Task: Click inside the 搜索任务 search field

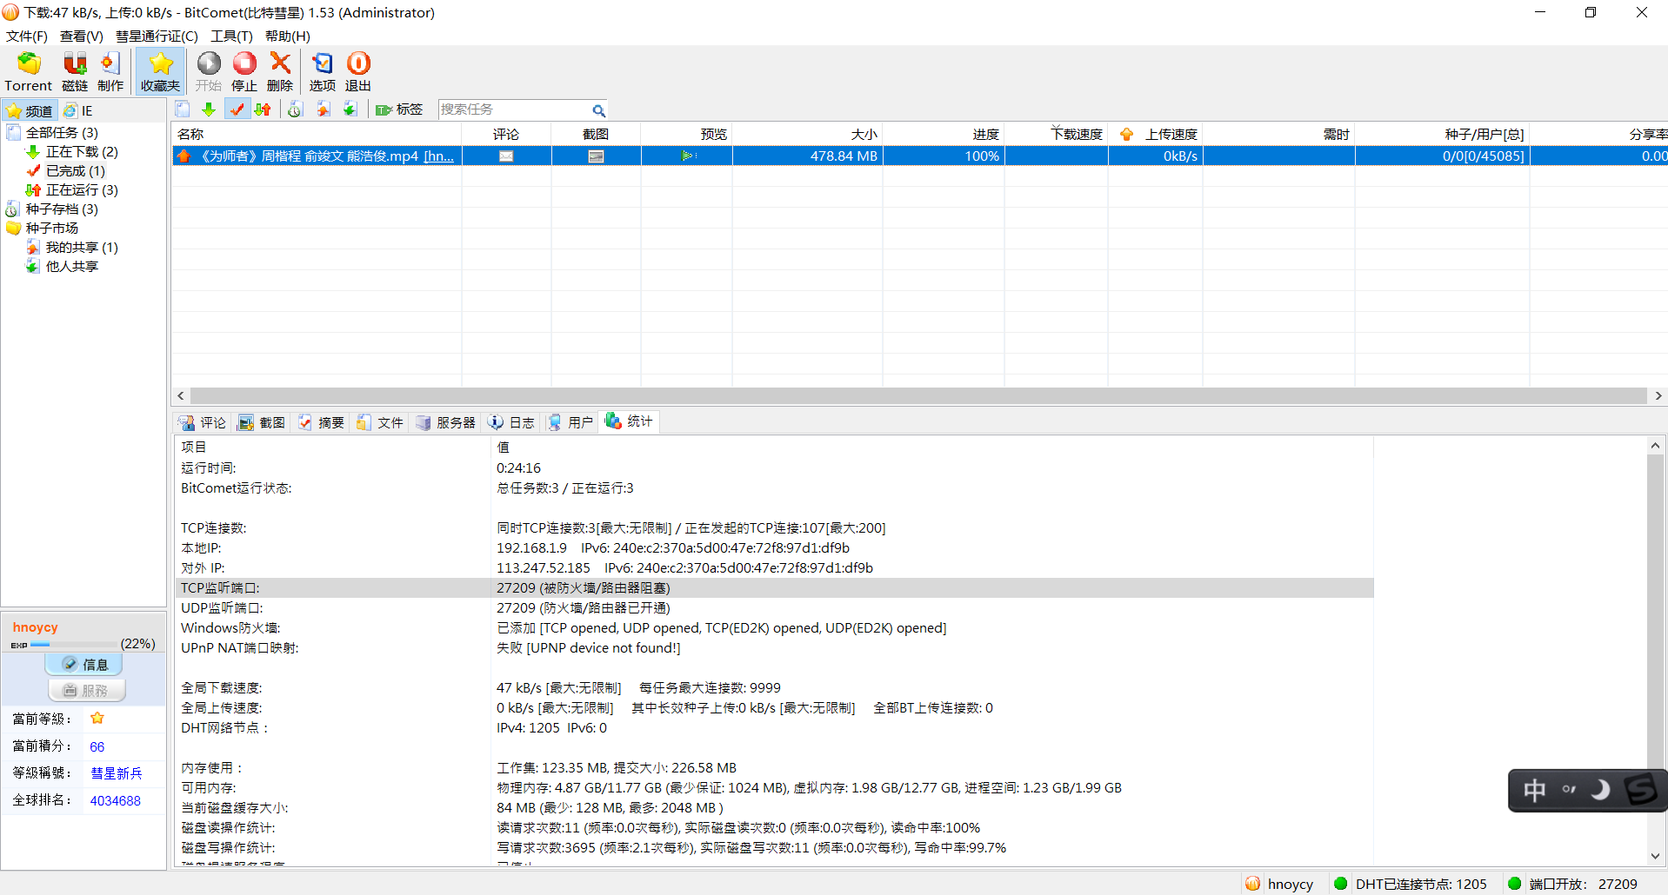Action: pos(511,109)
